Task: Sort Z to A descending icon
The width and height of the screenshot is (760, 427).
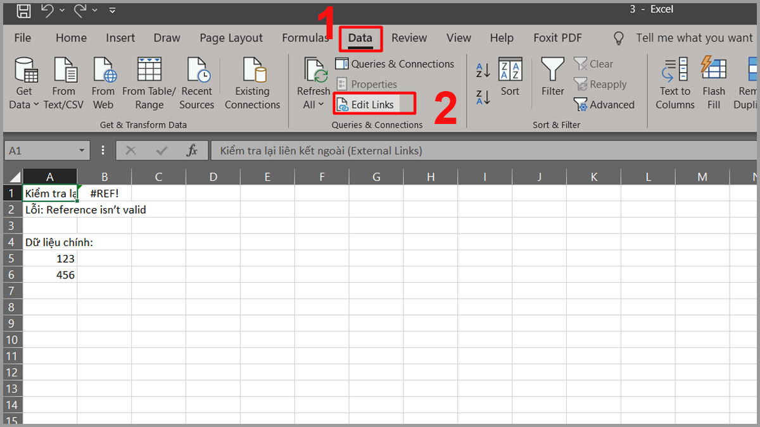Action: pos(483,97)
